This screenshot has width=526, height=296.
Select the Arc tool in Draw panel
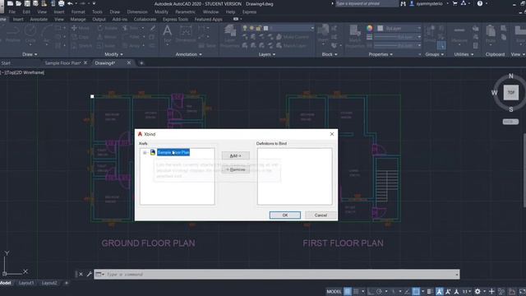47,34
